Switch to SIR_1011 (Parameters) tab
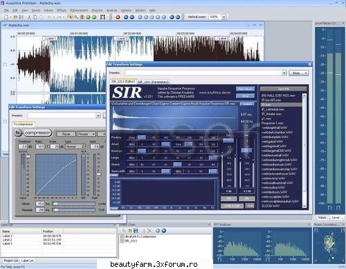 (x=153, y=82)
